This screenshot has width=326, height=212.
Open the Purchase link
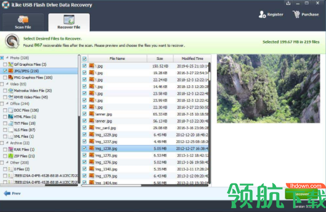point(310,14)
